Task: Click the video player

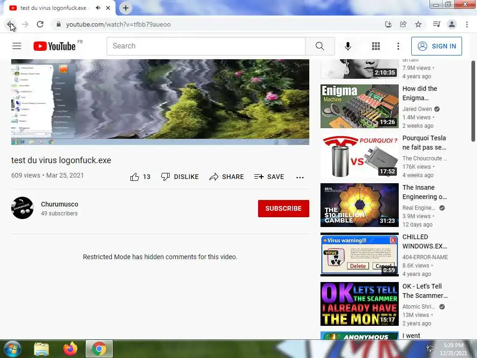Action: point(160,102)
